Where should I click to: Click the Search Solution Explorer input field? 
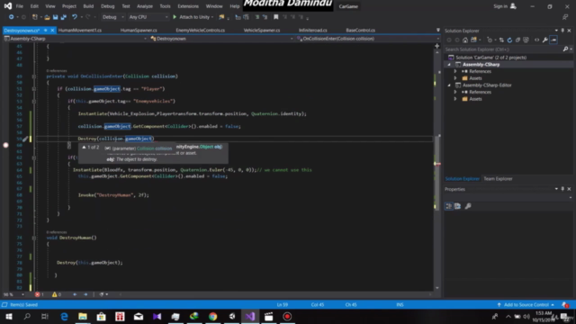click(x=503, y=49)
